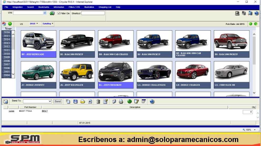This screenshot has height=146, width=261.
Task: Click zoom level 100% dropdown arrow
Action: [x=255, y=130]
